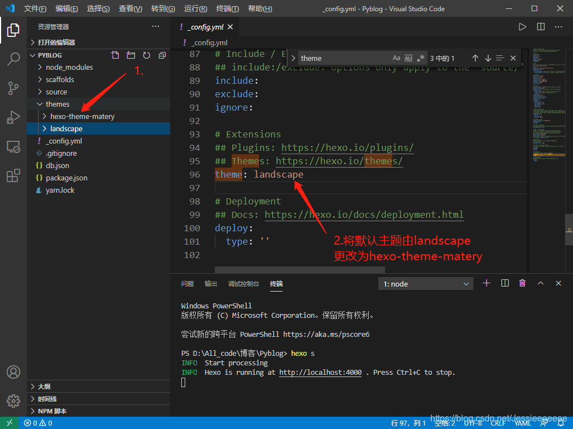Image resolution: width=573 pixels, height=429 pixels.
Task: Open editor more actions ellipsis
Action: (x=558, y=27)
